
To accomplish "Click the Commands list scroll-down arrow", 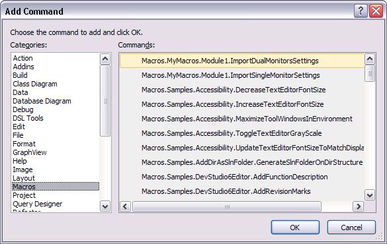I will pyautogui.click(x=370, y=195).
